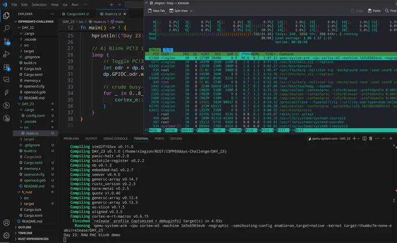The image size is (397, 243).
Task: Switch to the Cargo.toml editor tab
Action: [x=76, y=14]
